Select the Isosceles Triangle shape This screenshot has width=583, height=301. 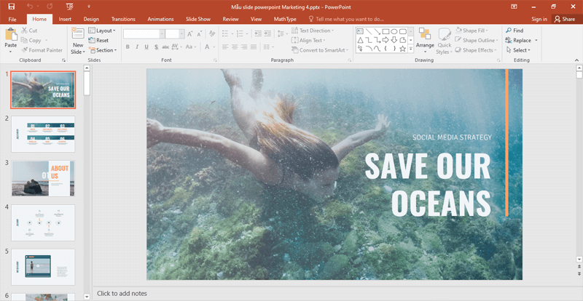point(360,40)
